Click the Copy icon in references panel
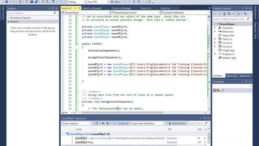 tap(97, 123)
